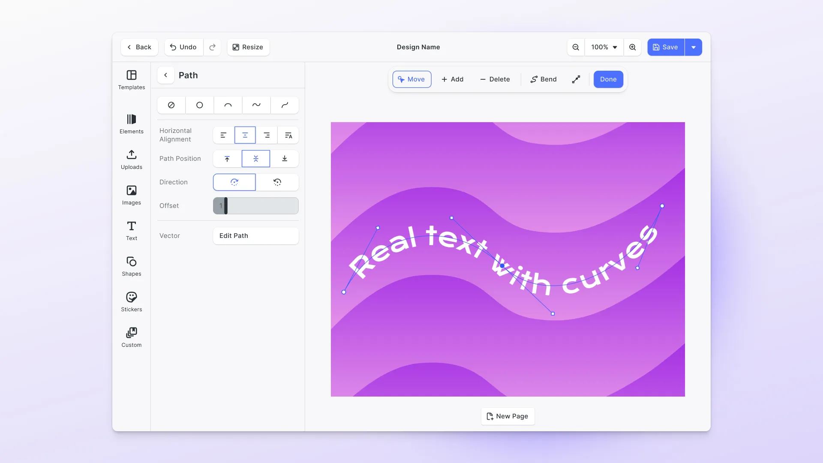
Task: Click Edit Path button
Action: click(256, 236)
